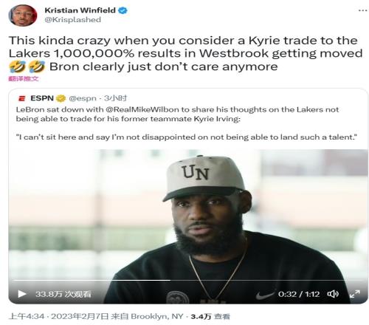The width and height of the screenshot is (369, 325).
Task: Open the three-dot more options menu
Action: click(x=362, y=10)
